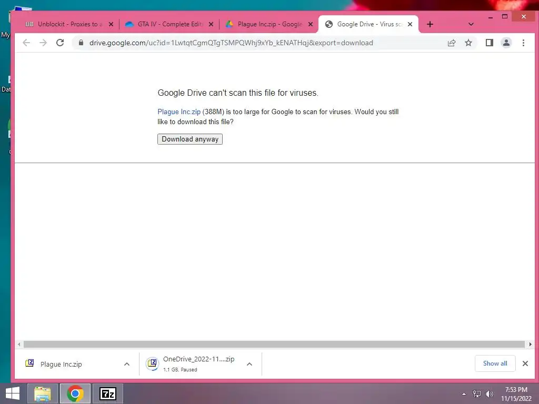Screen dimensions: 539x404
Task: Reload the Google Drive page
Action: (60, 43)
